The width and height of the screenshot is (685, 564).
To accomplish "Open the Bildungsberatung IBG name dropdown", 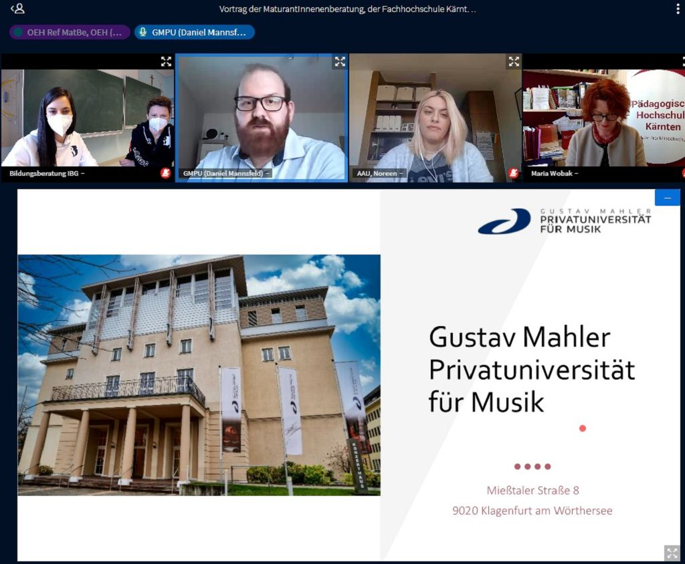I will (x=47, y=173).
